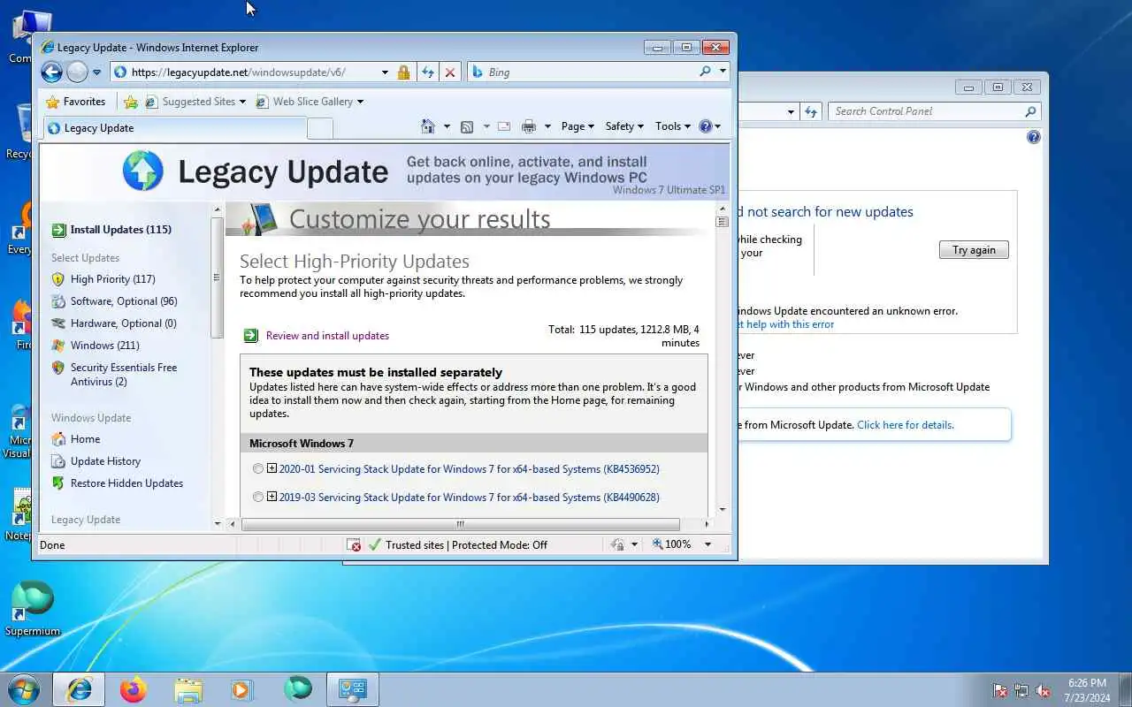Click the RSS feeds icon in command bar
Image resolution: width=1132 pixels, height=707 pixels.
[467, 126]
